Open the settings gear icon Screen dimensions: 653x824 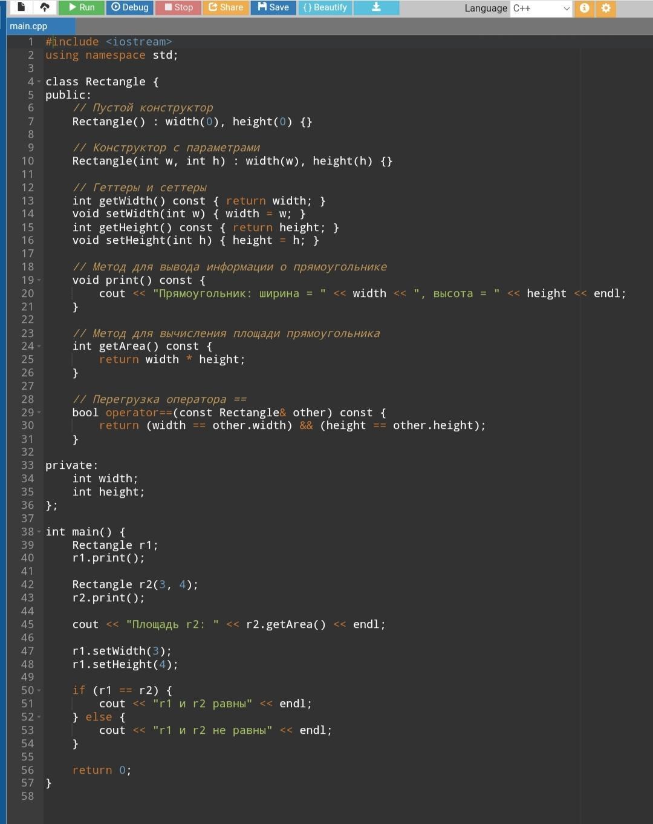click(x=606, y=8)
